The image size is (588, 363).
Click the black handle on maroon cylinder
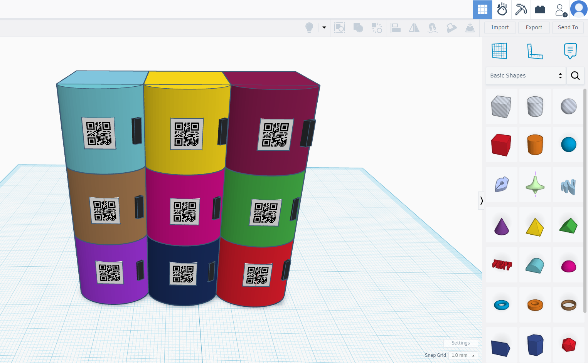click(x=308, y=133)
